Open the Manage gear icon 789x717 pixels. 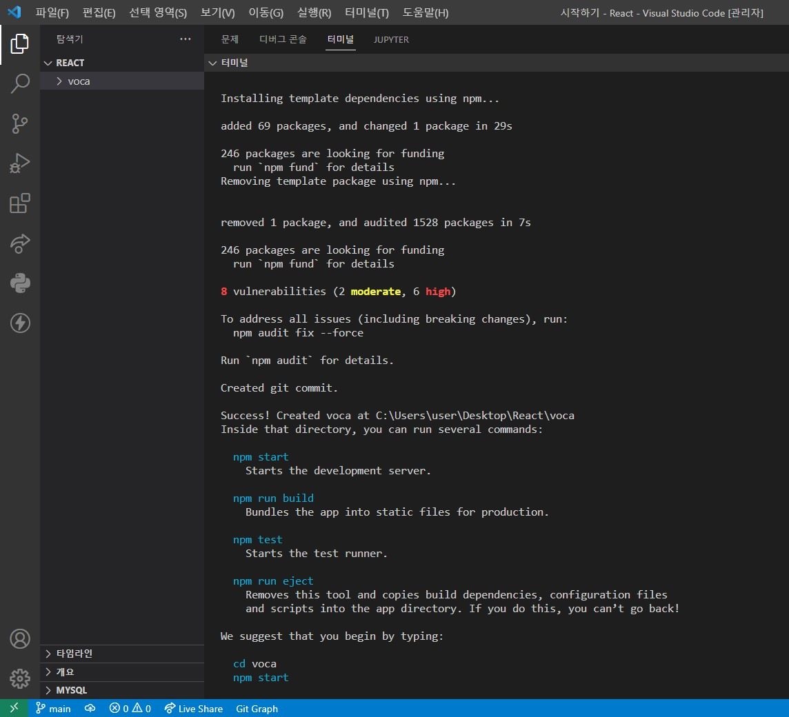pyautogui.click(x=19, y=679)
